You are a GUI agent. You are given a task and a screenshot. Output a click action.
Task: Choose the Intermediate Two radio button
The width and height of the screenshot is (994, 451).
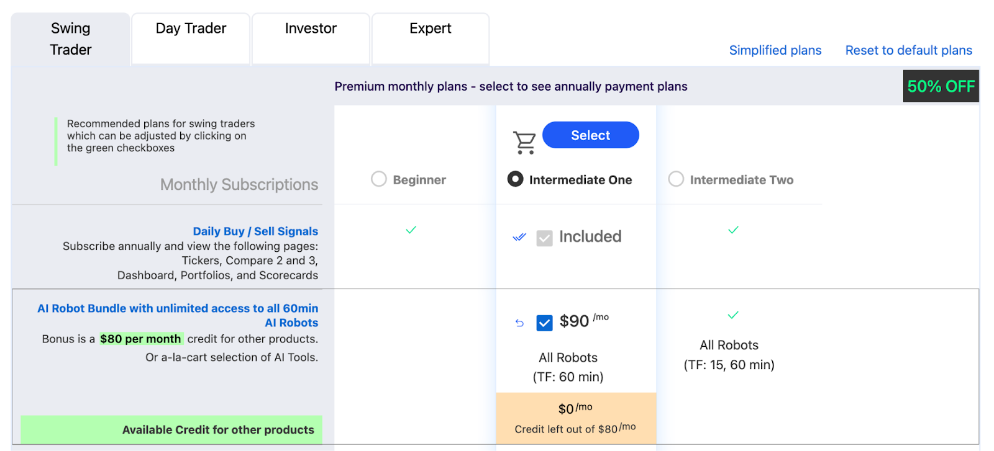(676, 179)
